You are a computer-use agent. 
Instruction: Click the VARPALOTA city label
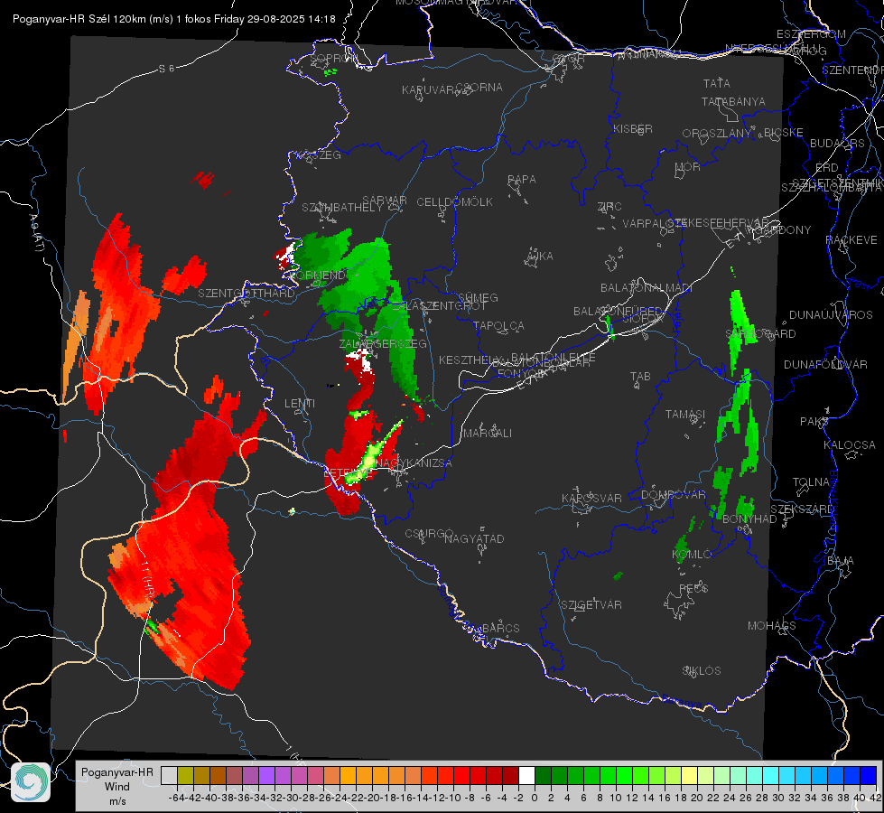pos(653,223)
